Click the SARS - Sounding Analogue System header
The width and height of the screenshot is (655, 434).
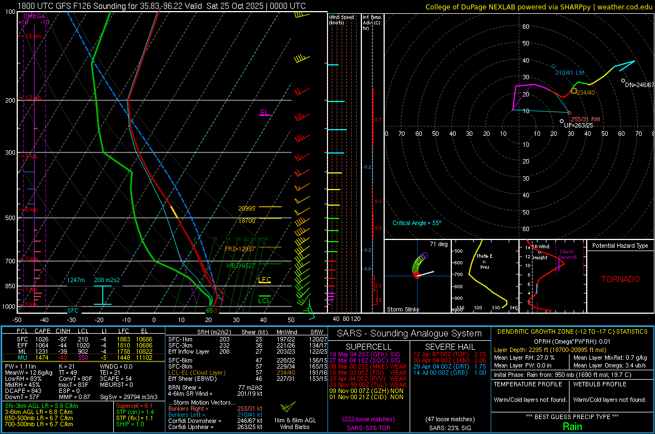pyautogui.click(x=410, y=334)
